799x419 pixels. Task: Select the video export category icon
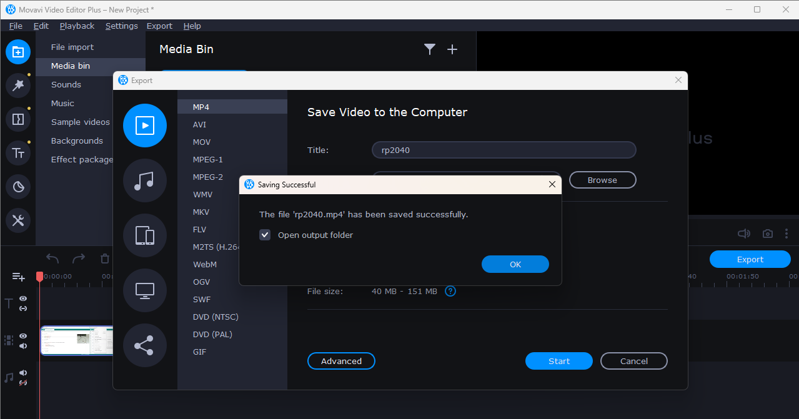(x=145, y=126)
